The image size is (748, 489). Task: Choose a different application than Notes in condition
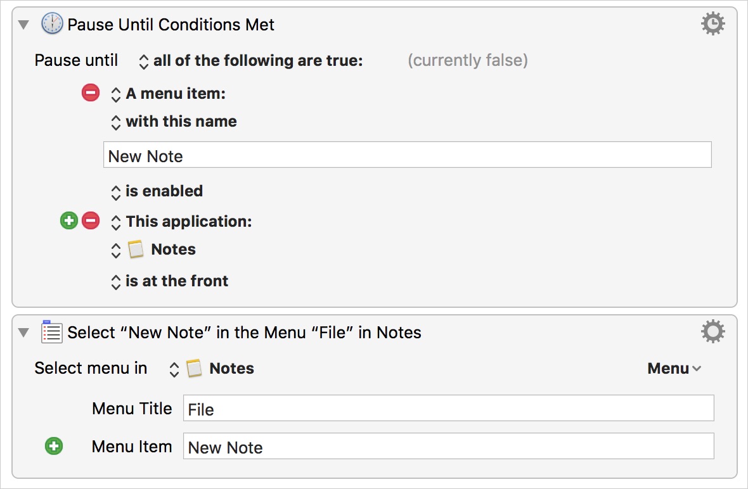(x=116, y=250)
